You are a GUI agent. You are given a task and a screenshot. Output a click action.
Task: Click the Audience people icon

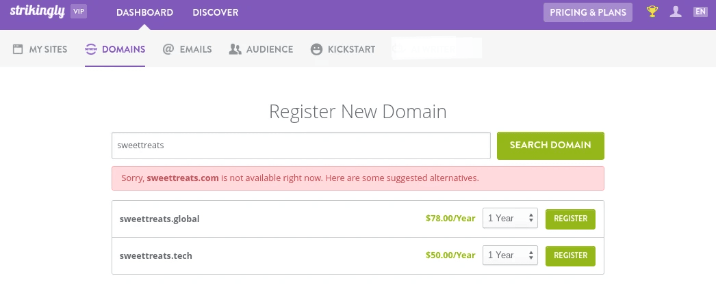[x=235, y=49]
